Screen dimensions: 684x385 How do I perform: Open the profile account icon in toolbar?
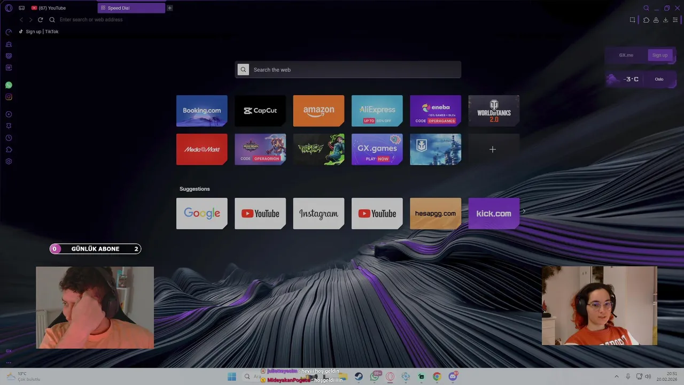tap(656, 20)
